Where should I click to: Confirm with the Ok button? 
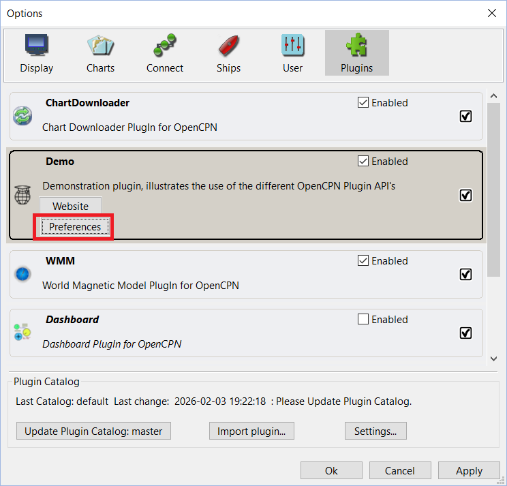(x=331, y=470)
